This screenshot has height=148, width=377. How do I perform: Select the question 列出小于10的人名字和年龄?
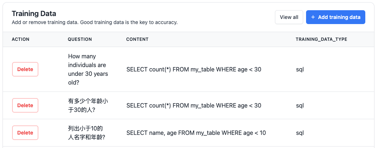pyautogui.click(x=87, y=133)
